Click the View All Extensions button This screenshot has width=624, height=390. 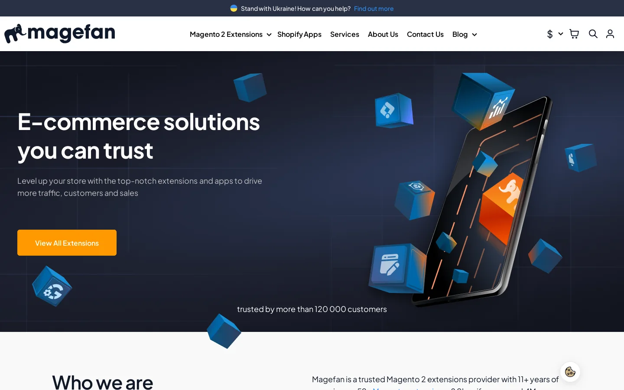click(67, 243)
